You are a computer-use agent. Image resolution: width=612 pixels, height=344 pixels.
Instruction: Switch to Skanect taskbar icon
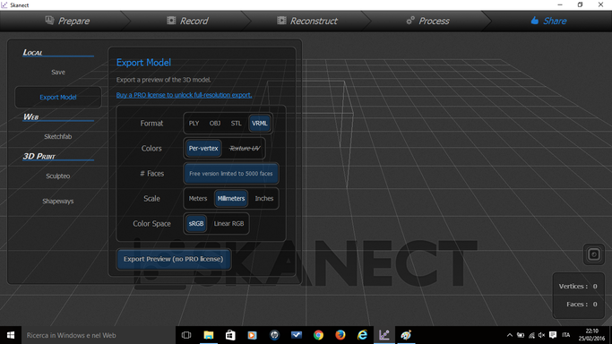pos(384,335)
